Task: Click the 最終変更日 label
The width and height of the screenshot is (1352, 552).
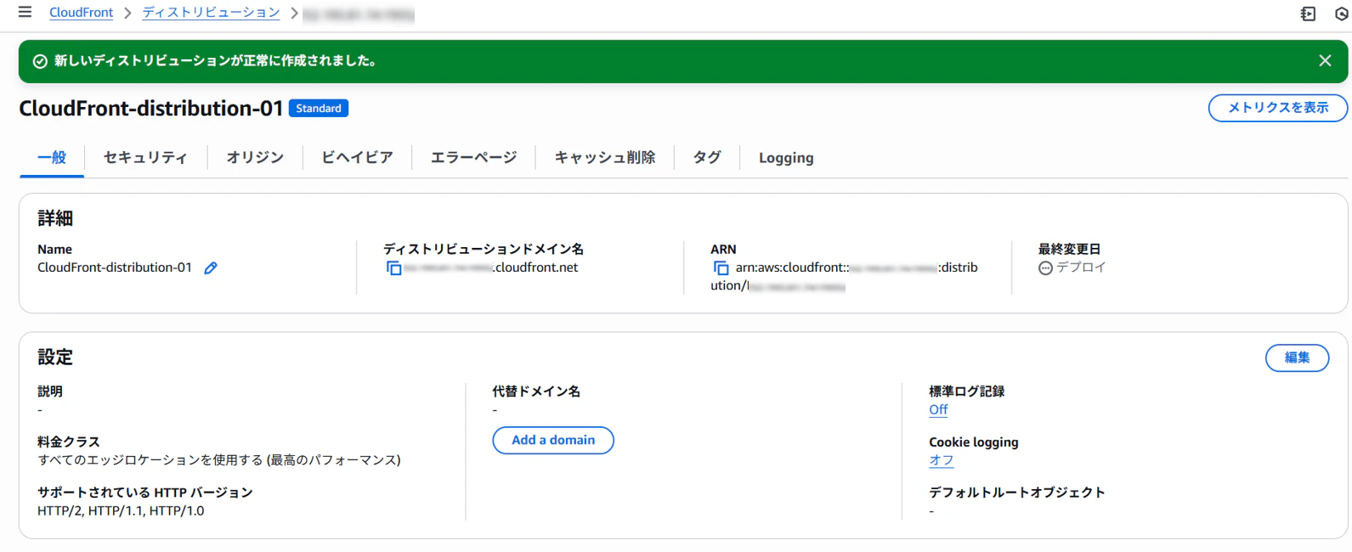Action: click(x=1069, y=249)
